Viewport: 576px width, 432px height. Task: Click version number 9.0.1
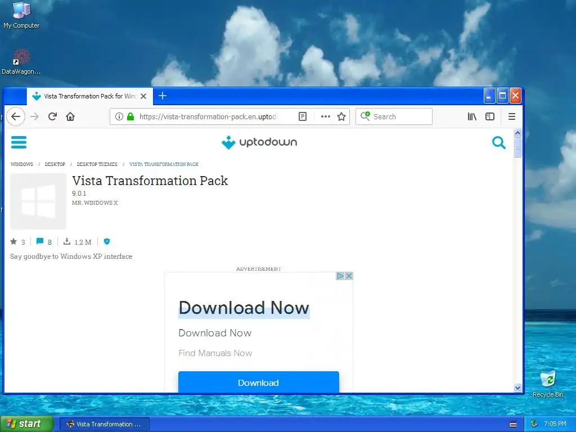(79, 193)
